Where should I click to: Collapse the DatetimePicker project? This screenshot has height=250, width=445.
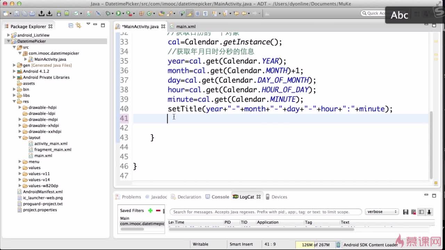pos(9,41)
